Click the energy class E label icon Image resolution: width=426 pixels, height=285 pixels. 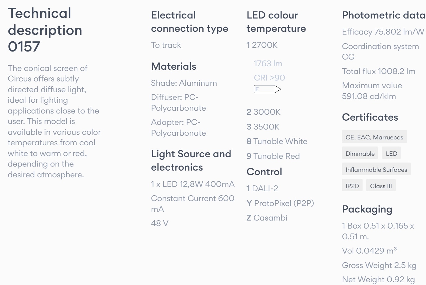pos(267,89)
